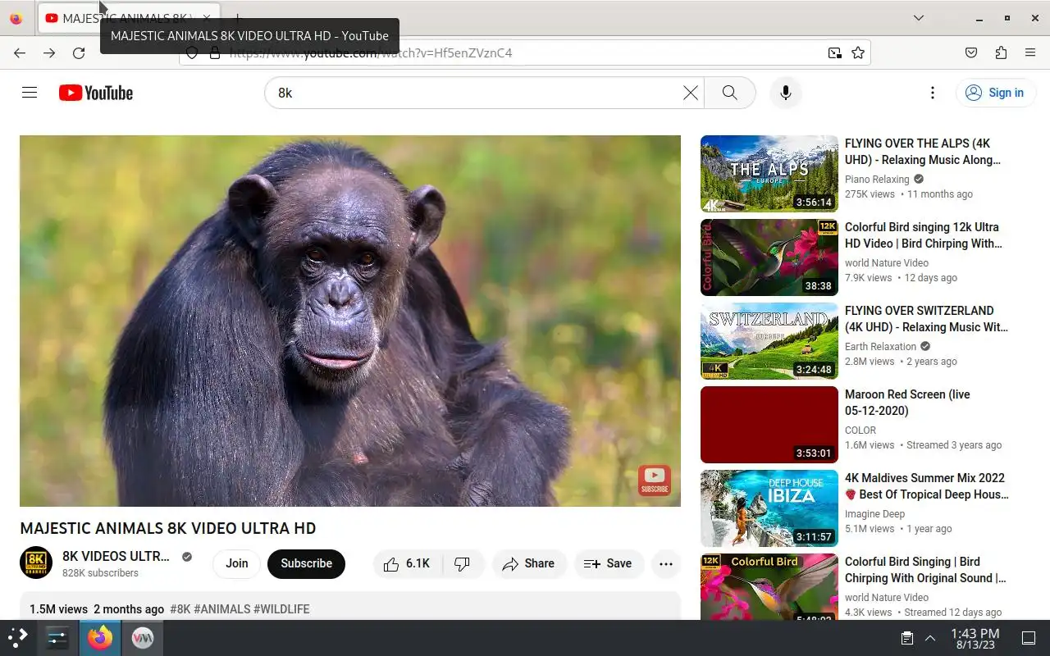
Task: Open Firefox application menu
Action: tap(1030, 53)
